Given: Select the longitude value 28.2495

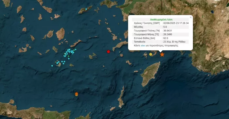Looking at the screenshot, I should pyautogui.click(x=167, y=34).
